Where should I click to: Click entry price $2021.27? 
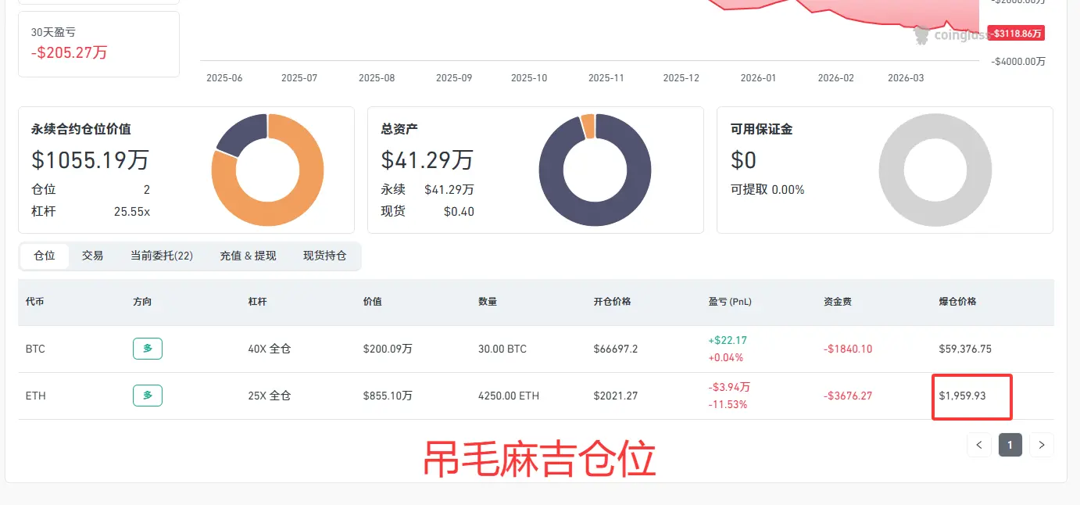pos(616,396)
